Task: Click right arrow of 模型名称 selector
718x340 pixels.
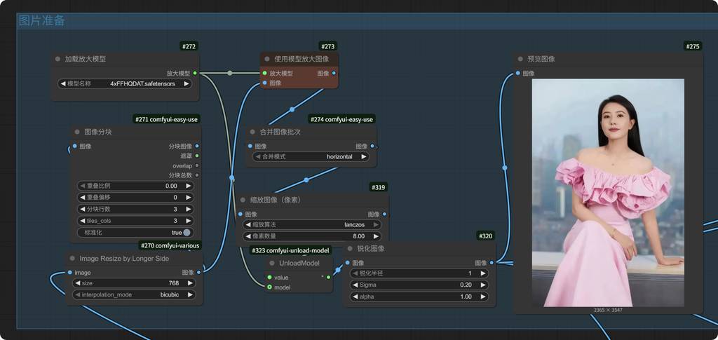Action: pos(187,83)
